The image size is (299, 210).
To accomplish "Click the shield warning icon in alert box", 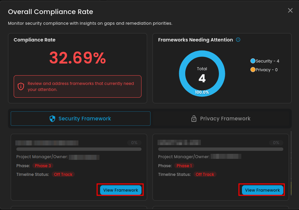I will (x=21, y=86).
